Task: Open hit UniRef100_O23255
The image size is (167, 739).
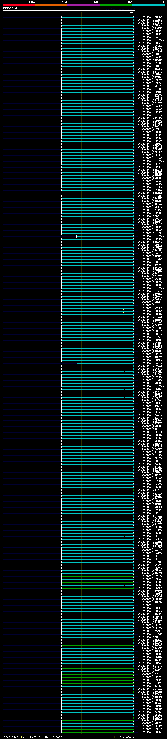Action: click(x=150, y=28)
